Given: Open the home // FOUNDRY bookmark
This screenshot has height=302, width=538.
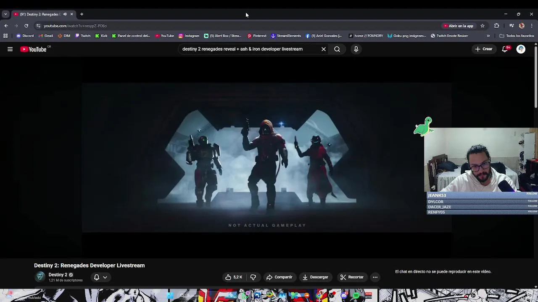Looking at the screenshot, I should click(x=366, y=36).
